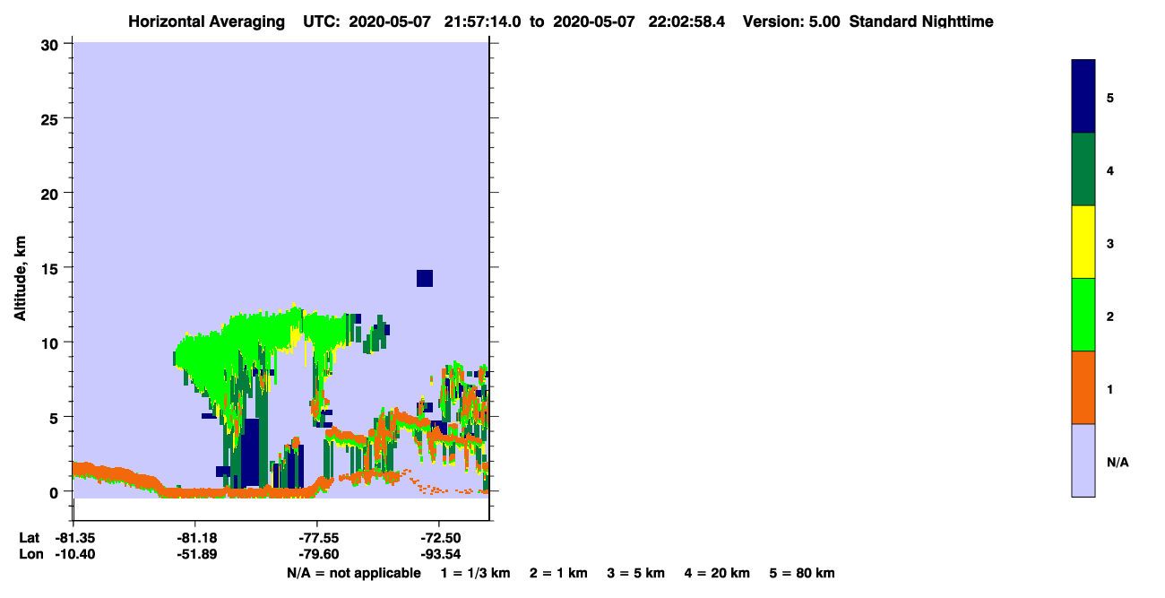Click the tall dark blue column near the surface

[x=251, y=453]
